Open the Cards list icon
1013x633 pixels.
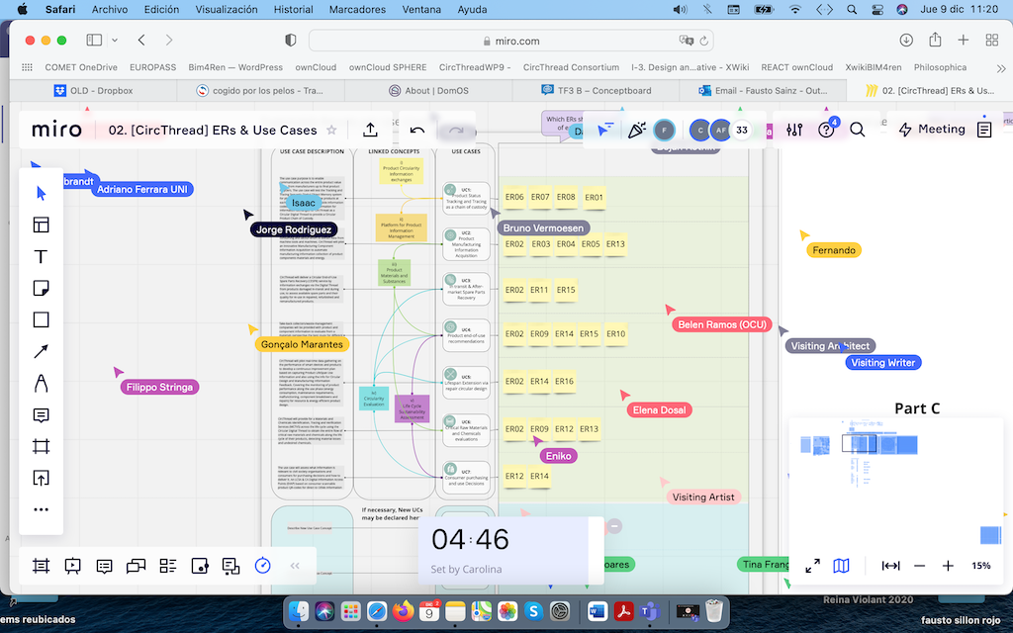point(168,566)
